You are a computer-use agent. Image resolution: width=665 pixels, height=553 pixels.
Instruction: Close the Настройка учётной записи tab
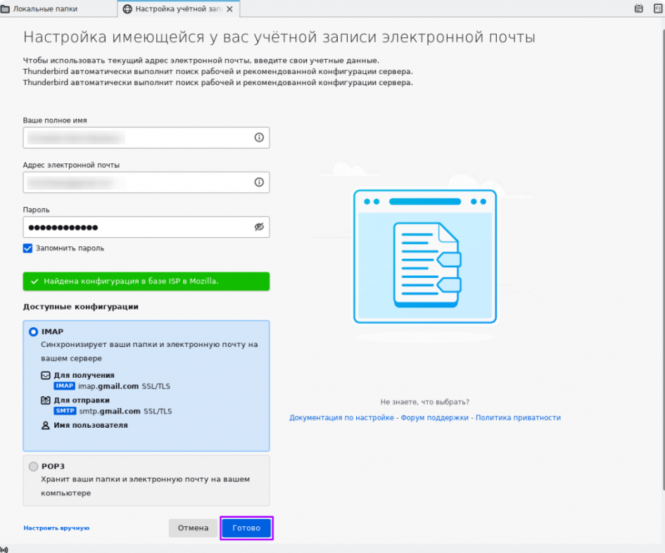tap(229, 9)
